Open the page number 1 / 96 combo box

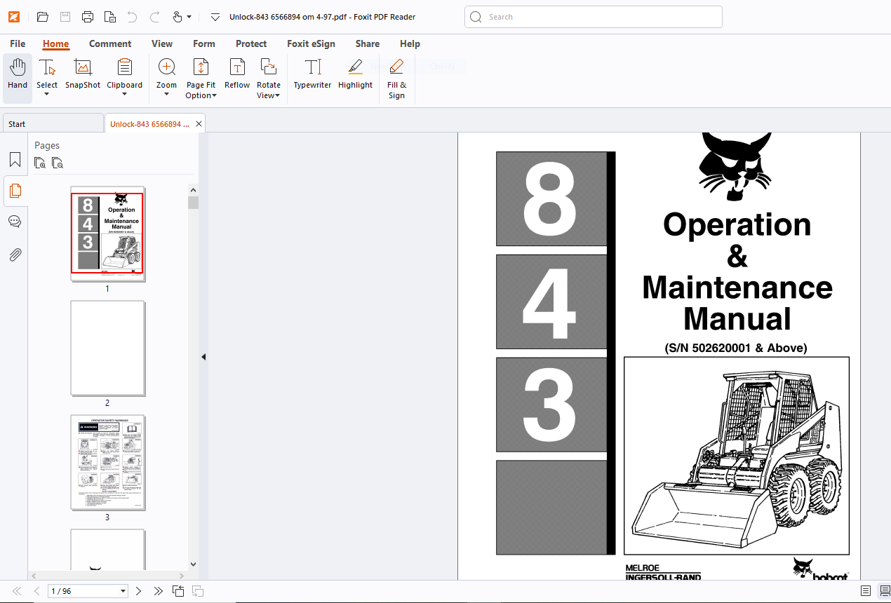click(x=88, y=591)
